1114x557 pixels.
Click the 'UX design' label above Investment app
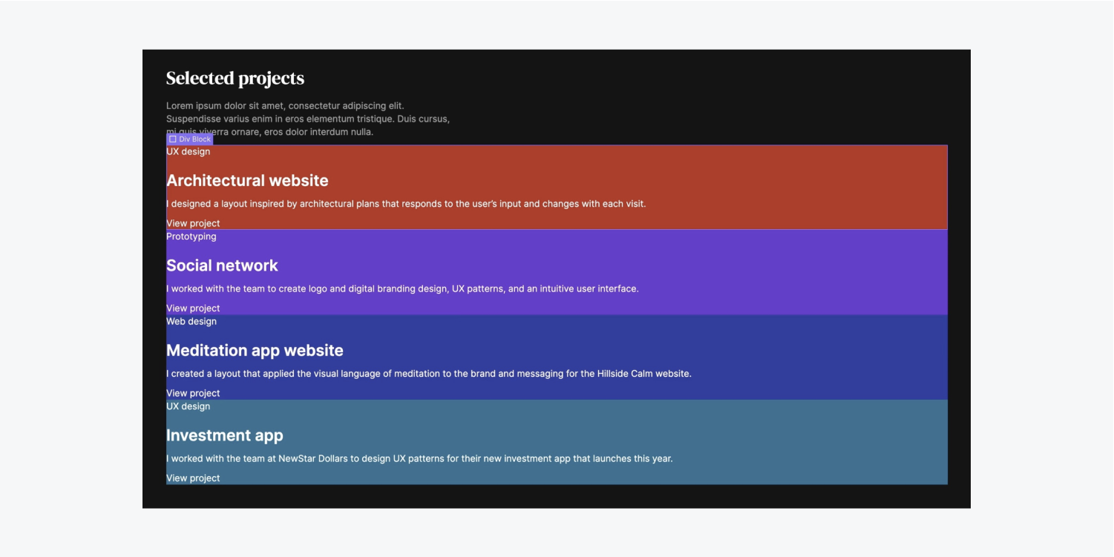click(x=189, y=406)
